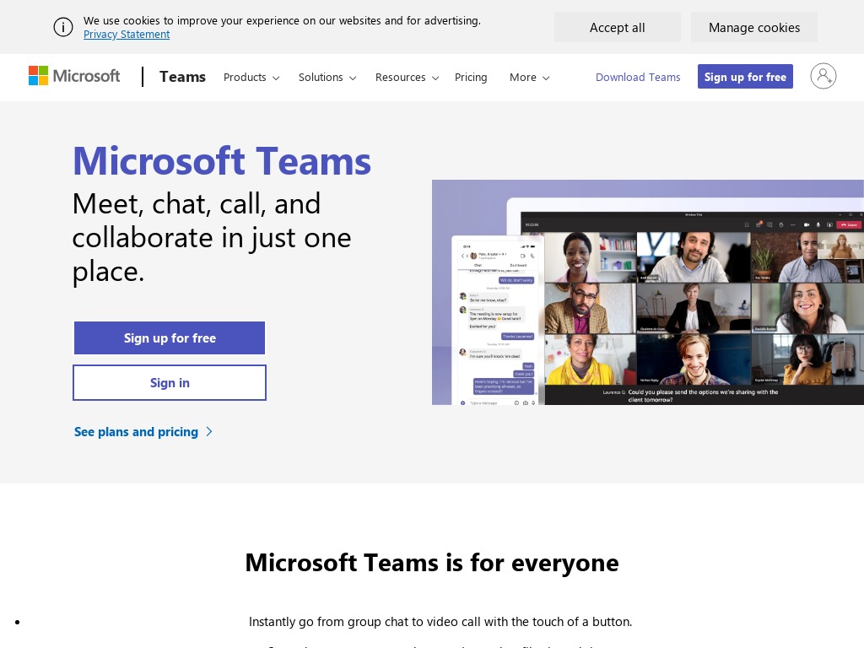Click Download Teams link
864x648 pixels.
[x=638, y=77]
